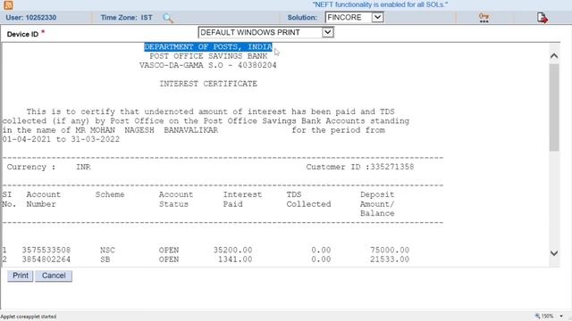Image resolution: width=572 pixels, height=321 pixels.
Task: Click the scroll down arrow of certificate pane
Action: [x=554, y=253]
